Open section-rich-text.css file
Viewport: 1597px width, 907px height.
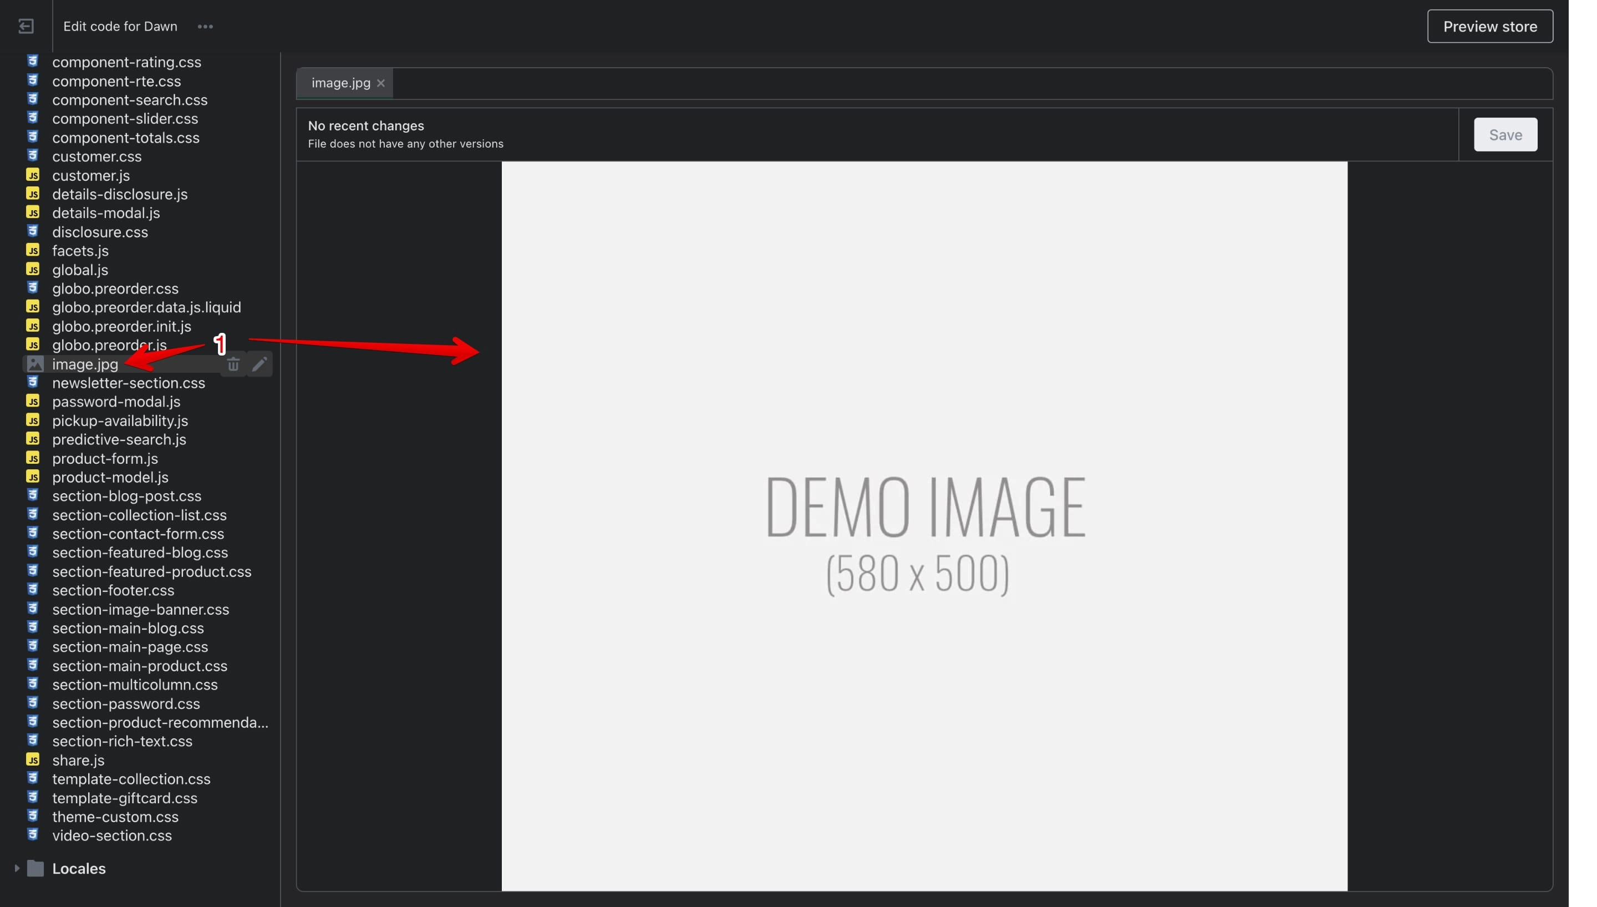[122, 741]
